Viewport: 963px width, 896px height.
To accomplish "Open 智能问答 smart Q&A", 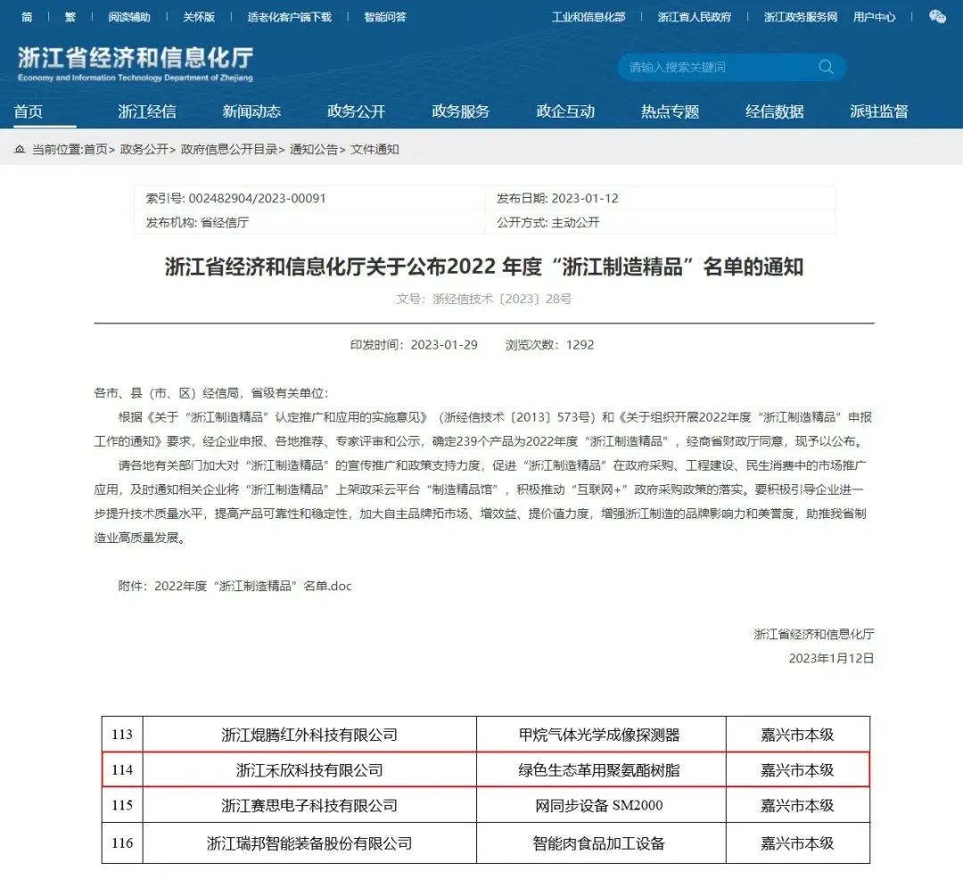I will (x=385, y=17).
